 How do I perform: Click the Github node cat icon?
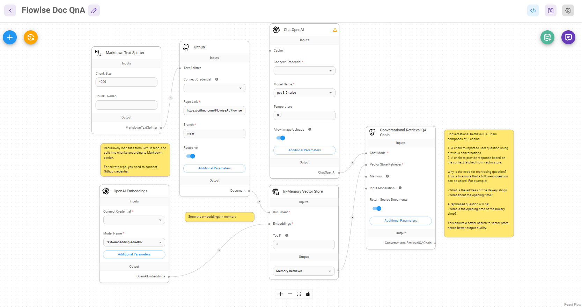(186, 47)
